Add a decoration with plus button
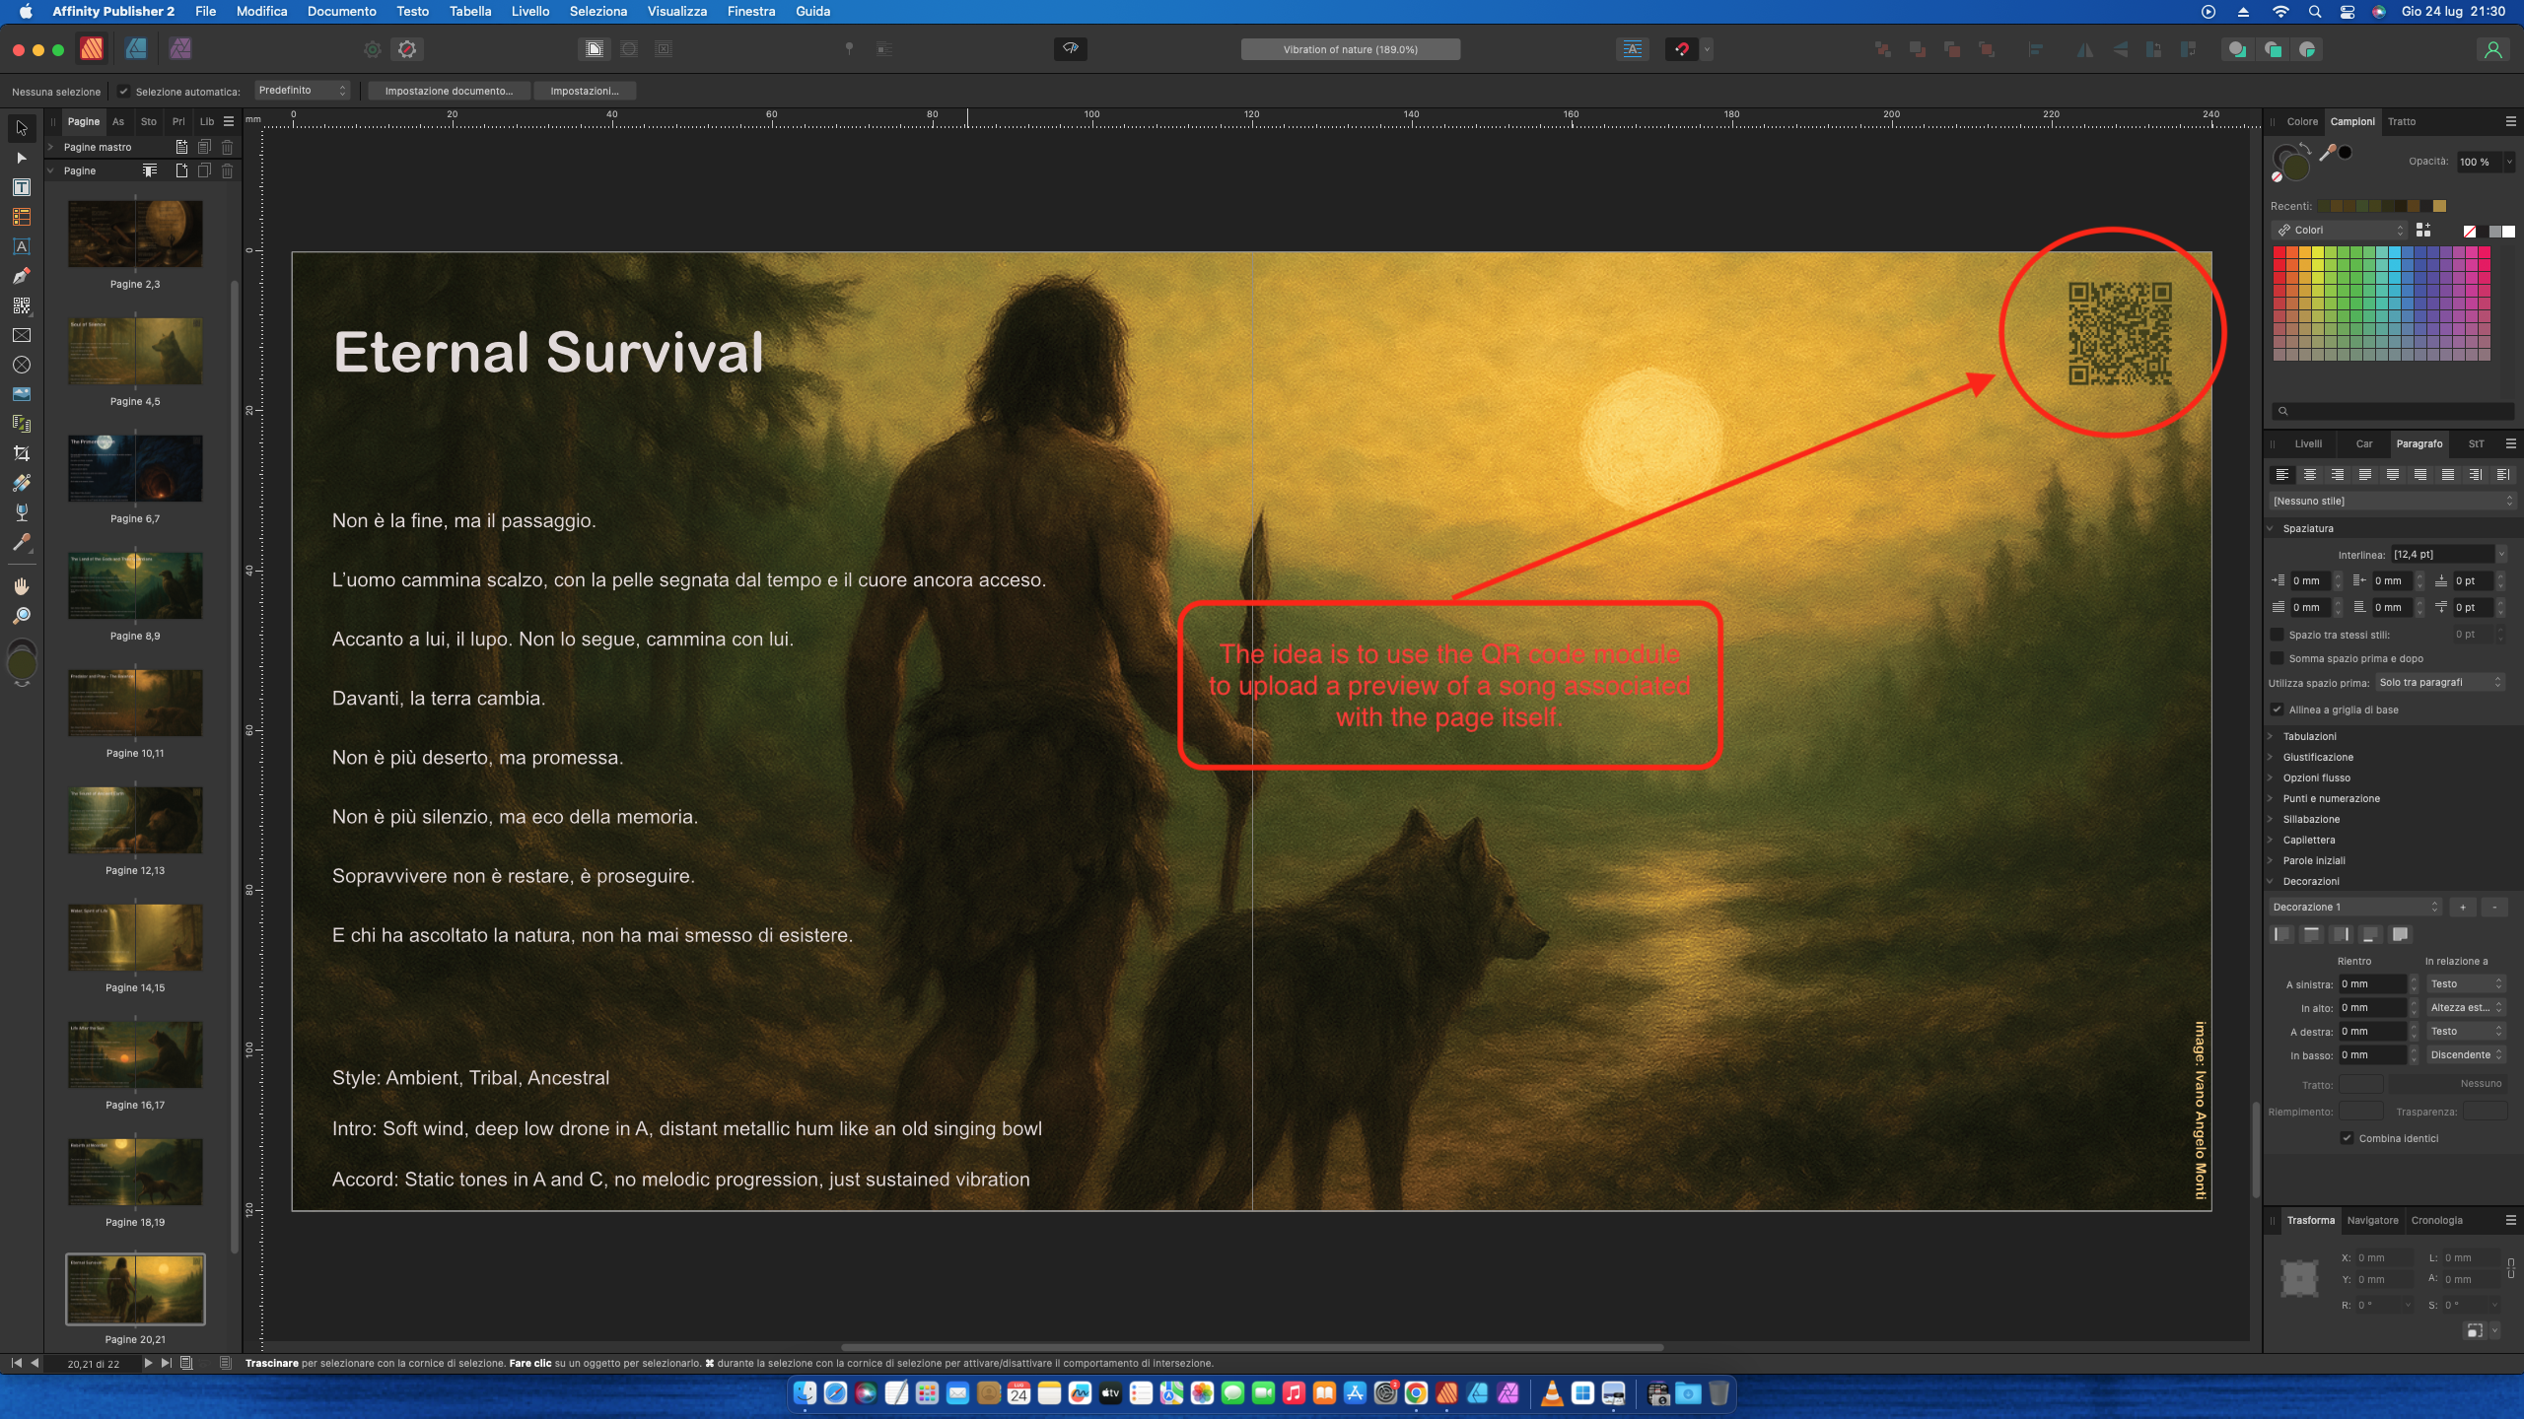The height and width of the screenshot is (1419, 2524). [2463, 907]
